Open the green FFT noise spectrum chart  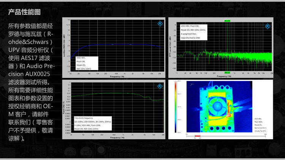click(221, 47)
